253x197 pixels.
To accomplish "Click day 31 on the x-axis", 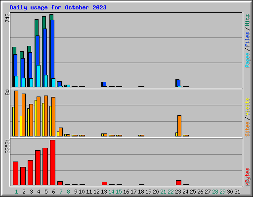I will click(x=237, y=192).
